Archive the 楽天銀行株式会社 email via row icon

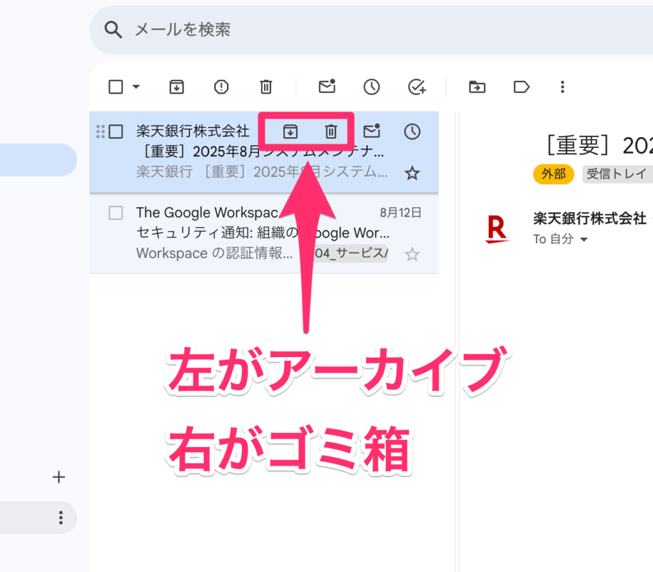(x=290, y=131)
